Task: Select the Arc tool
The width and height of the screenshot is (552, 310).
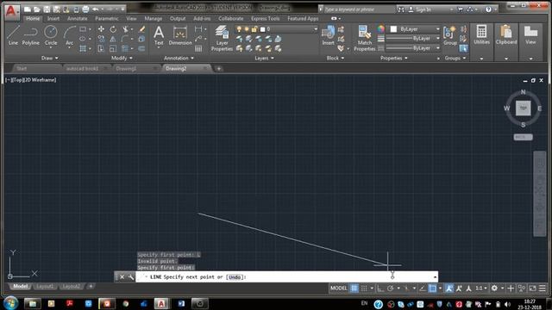Action: (69, 35)
